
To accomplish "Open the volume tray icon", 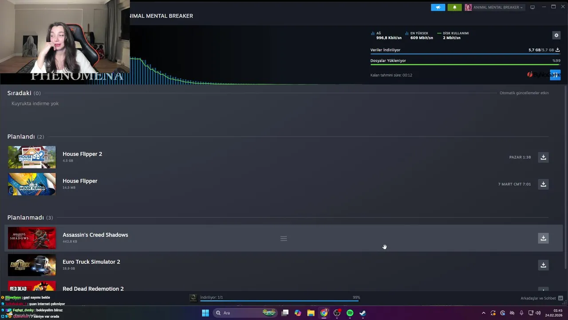I will pyautogui.click(x=538, y=313).
